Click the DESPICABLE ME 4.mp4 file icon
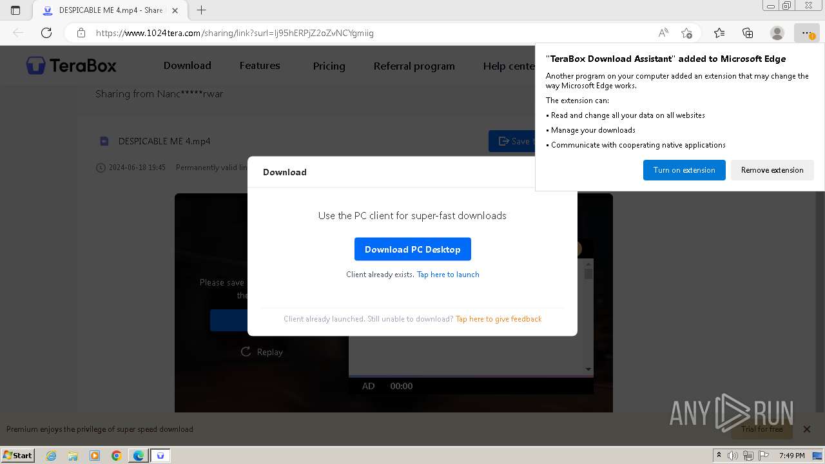The height and width of the screenshot is (464, 825). tap(104, 141)
